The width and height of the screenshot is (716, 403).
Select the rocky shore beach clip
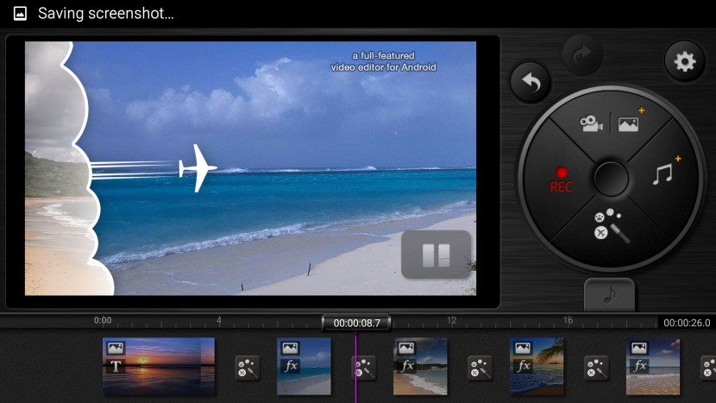pyautogui.click(x=420, y=367)
